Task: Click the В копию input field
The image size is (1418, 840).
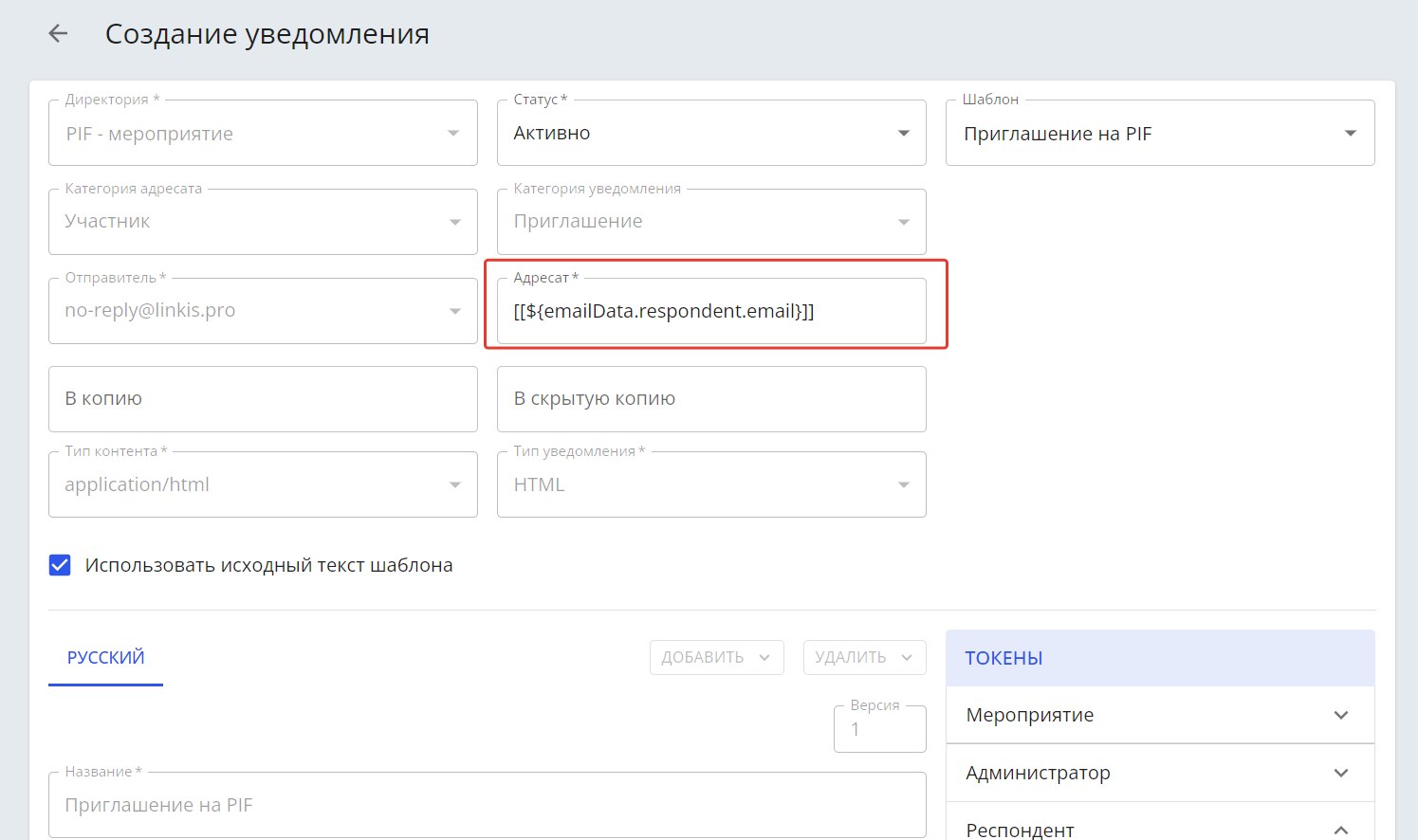Action: click(x=263, y=399)
